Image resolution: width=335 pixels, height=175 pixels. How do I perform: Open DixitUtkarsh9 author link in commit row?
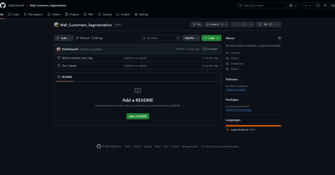pyautogui.click(x=70, y=49)
